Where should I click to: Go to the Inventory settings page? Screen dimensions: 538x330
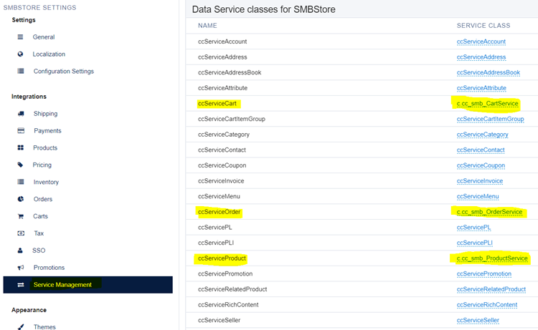pos(46,182)
